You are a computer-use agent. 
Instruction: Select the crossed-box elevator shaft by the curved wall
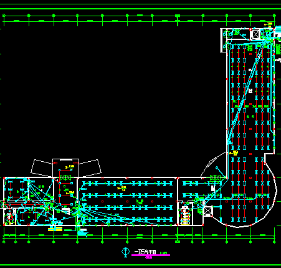[207, 211]
